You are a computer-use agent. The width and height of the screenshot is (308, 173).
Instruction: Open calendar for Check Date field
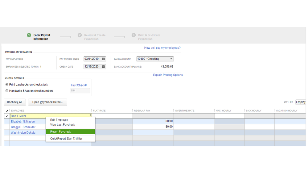(103, 66)
